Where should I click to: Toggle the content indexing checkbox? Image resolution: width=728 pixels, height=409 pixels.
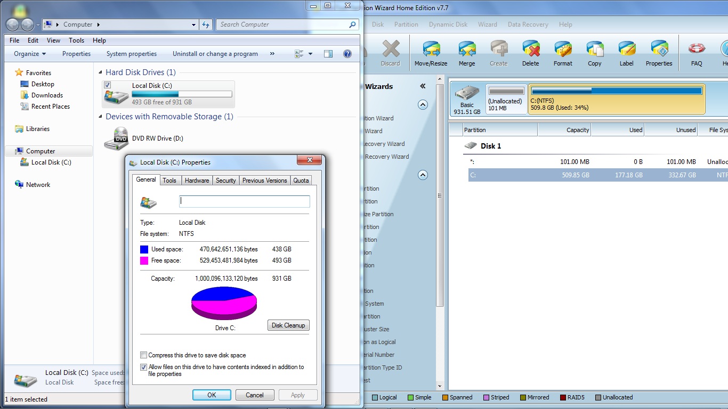coord(143,367)
